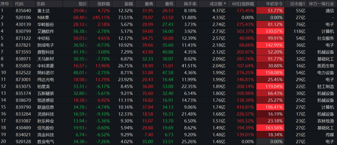Select stock name 鼎智科技
The height and width of the screenshot is (145, 337).
[45, 52]
